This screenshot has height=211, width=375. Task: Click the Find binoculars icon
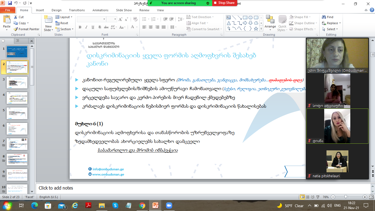click(x=324, y=17)
